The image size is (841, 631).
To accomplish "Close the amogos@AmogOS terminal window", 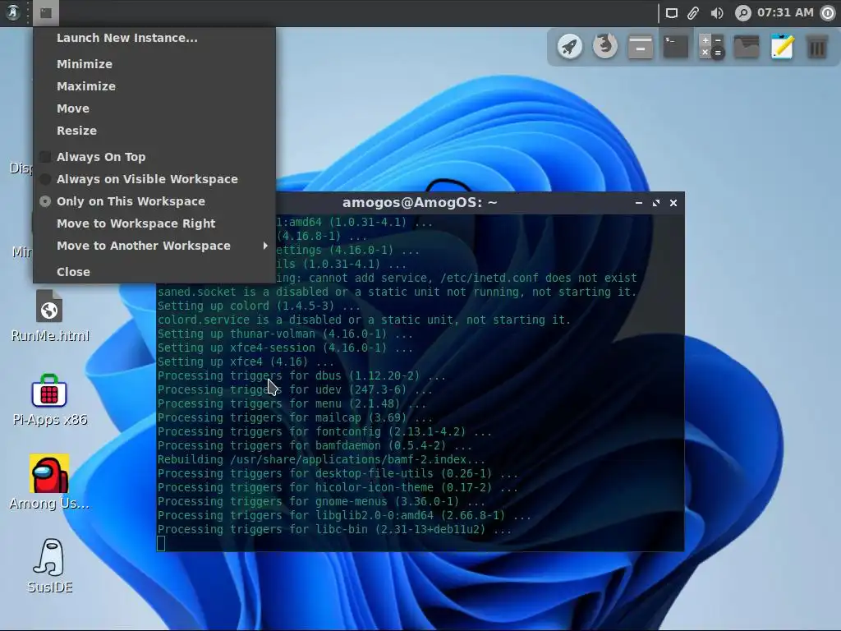I will point(673,203).
